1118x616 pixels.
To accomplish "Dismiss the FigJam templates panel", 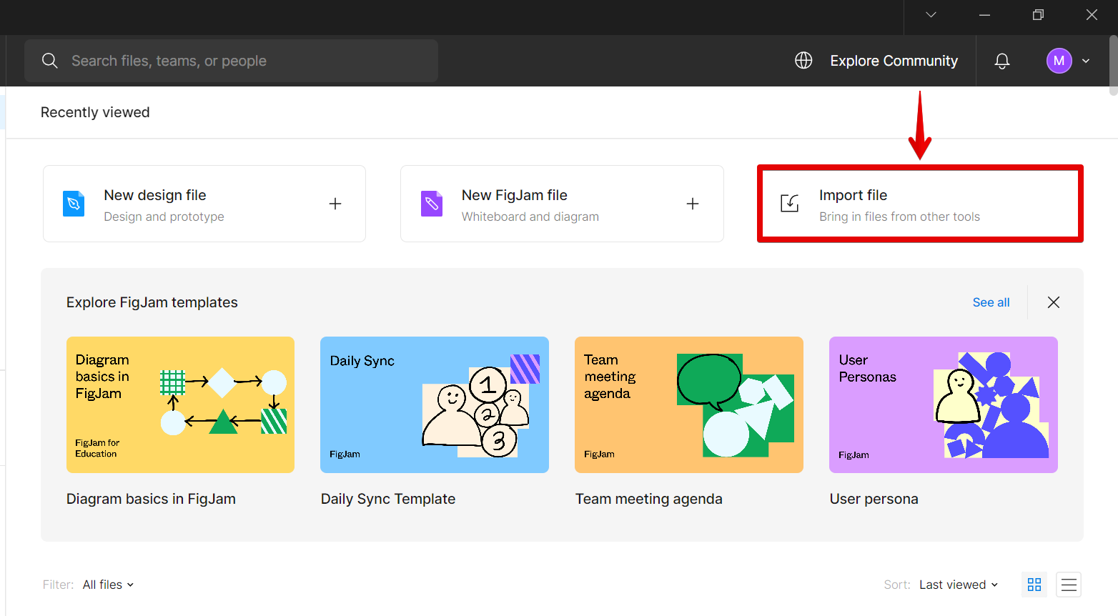I will point(1053,302).
